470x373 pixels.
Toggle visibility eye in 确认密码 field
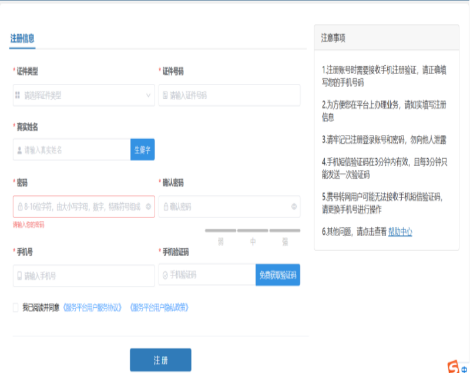[x=294, y=207]
